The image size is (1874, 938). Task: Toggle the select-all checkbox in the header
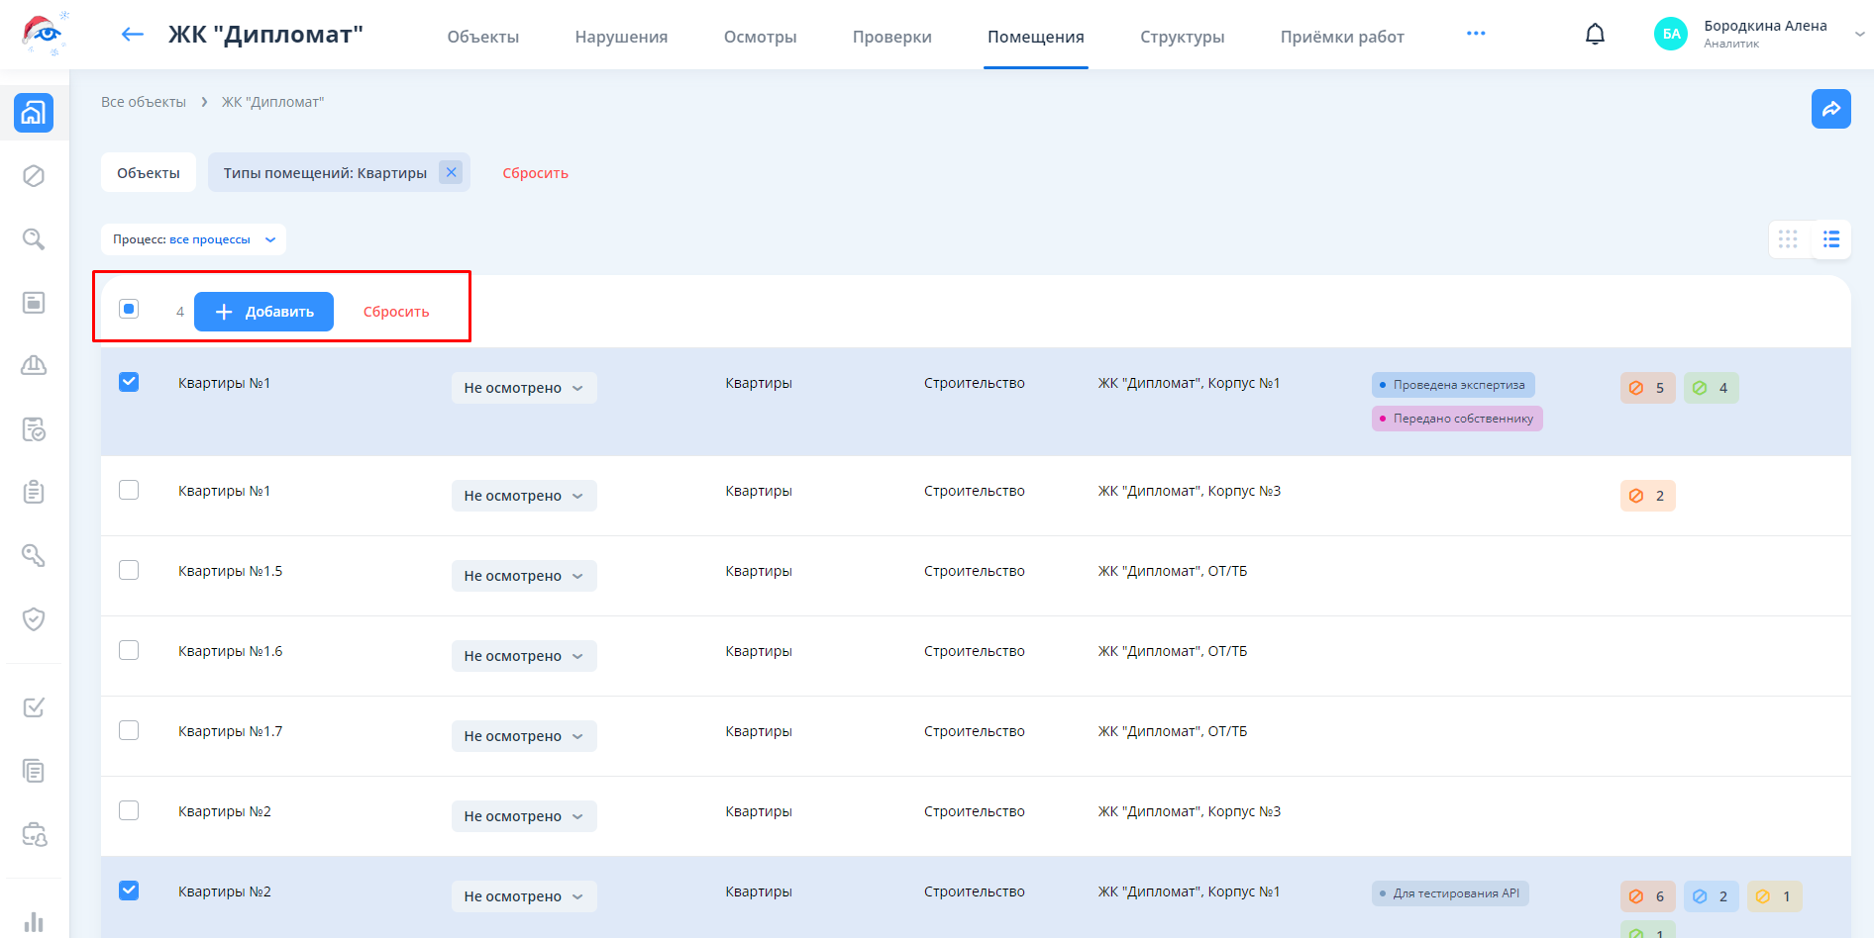(x=129, y=309)
